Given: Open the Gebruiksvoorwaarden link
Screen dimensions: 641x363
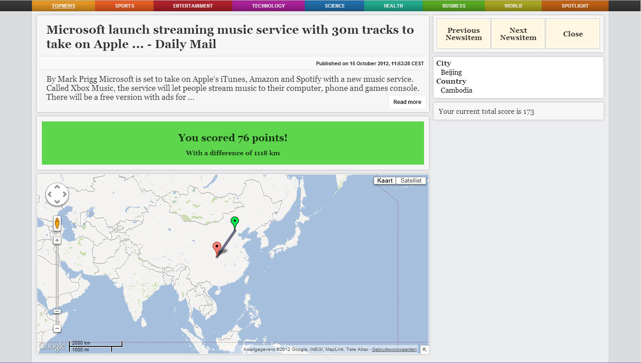Looking at the screenshot, I should 394,350.
